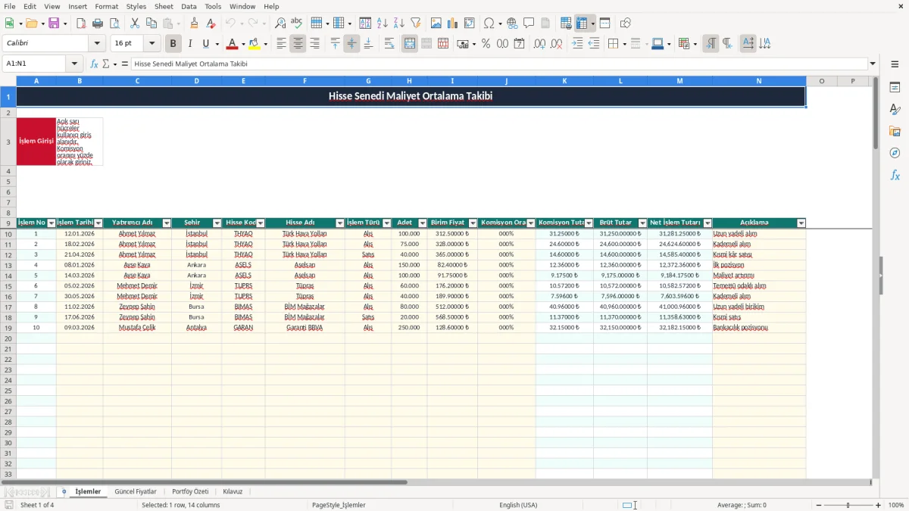
Task: Click the Copy icon
Action: [x=150, y=23]
